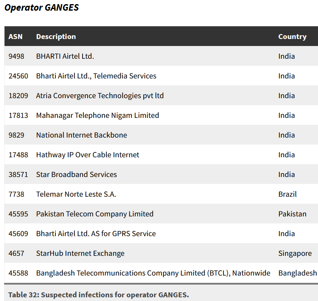Click India country in the 9829 row
Viewport: 318px width, 301px height.
coord(286,135)
